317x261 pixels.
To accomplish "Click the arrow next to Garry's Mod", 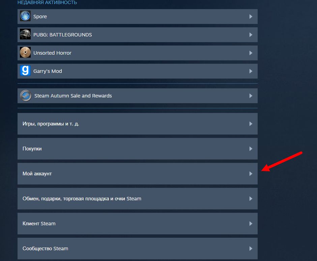I will tap(251, 71).
